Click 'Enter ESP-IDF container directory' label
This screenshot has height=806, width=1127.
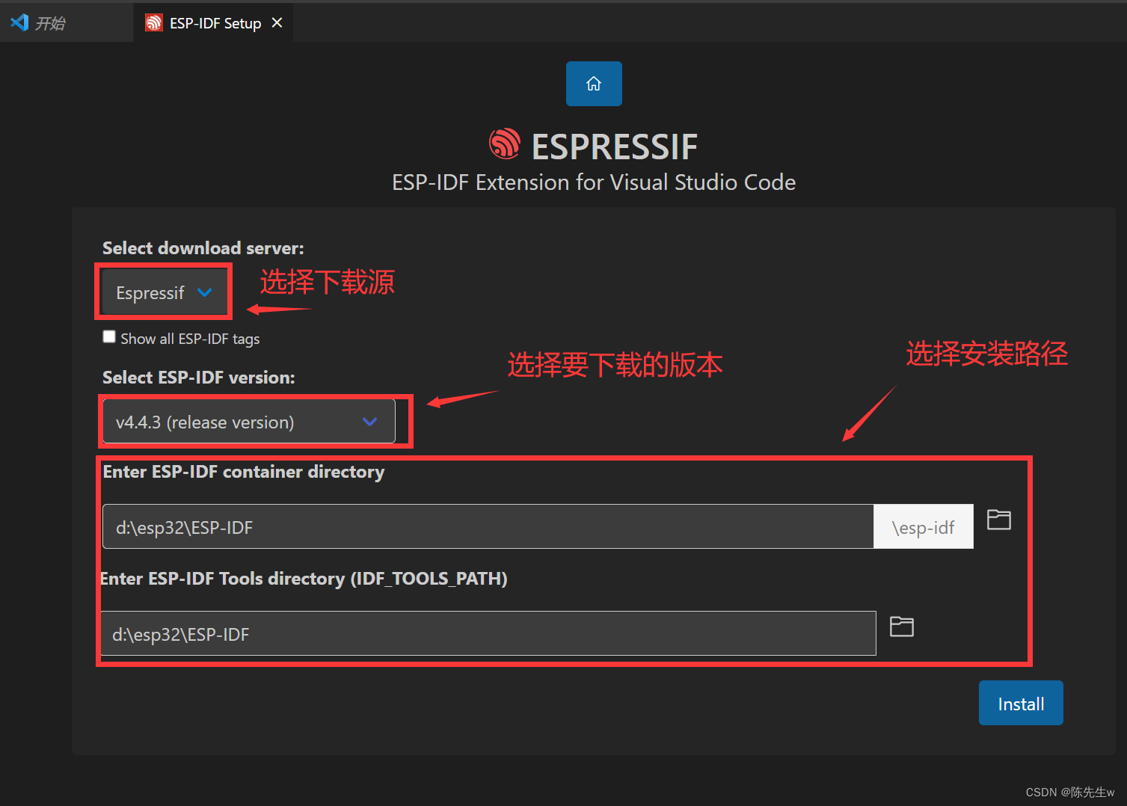point(244,472)
